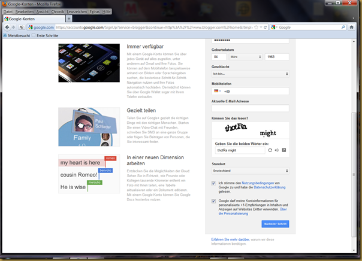Click the scrollbar down arrow

[354, 250]
